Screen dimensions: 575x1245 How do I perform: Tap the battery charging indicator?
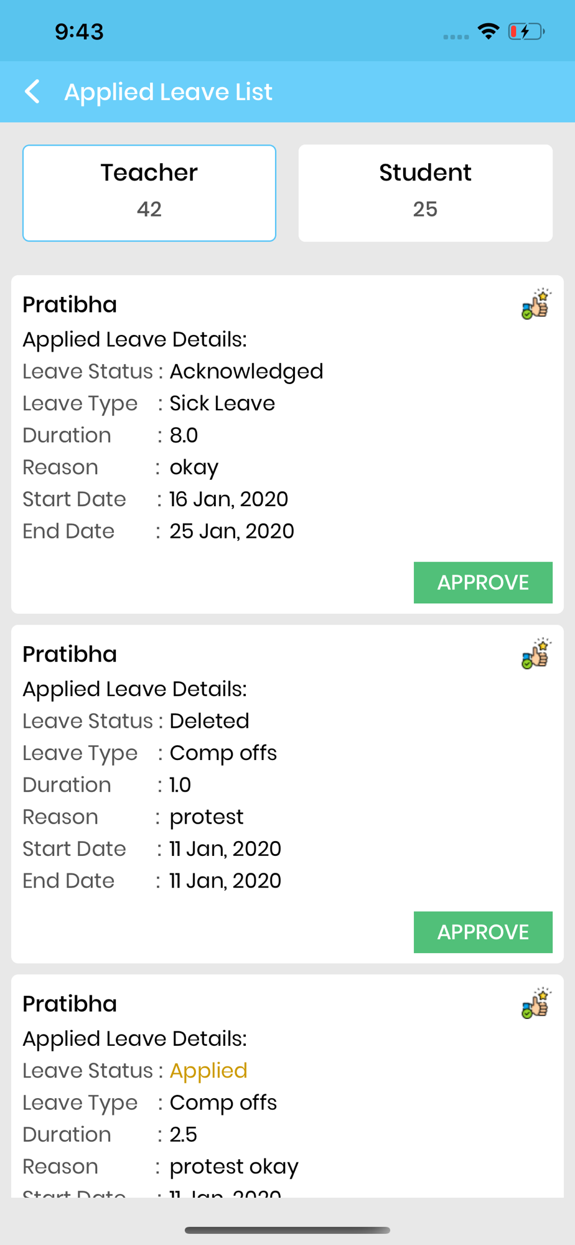[526, 31]
